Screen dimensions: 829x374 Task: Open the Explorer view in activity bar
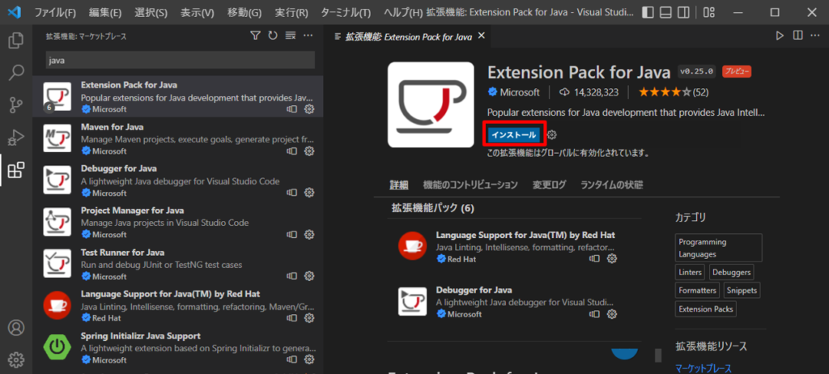16,40
